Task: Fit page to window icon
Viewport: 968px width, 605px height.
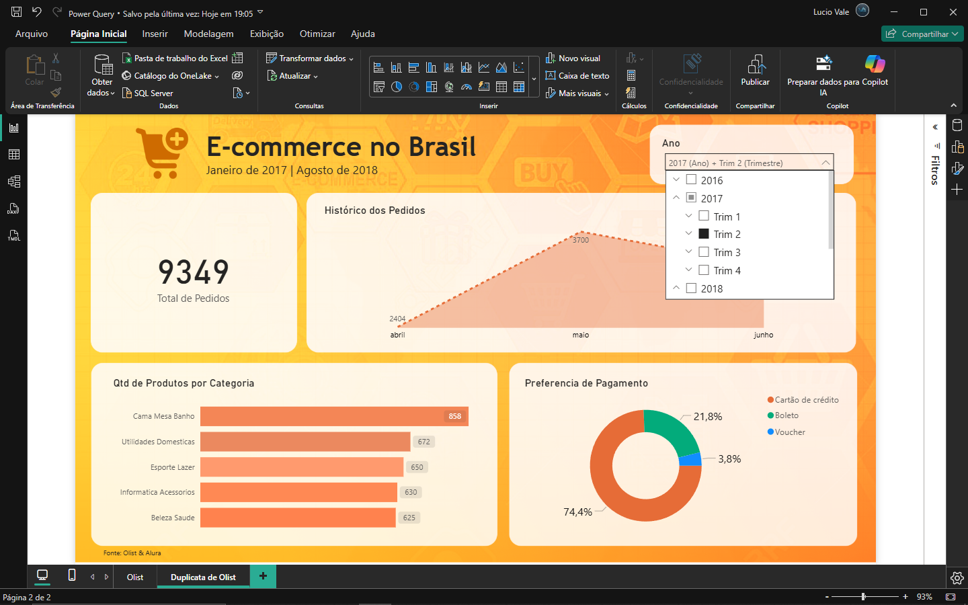Action: point(951,597)
